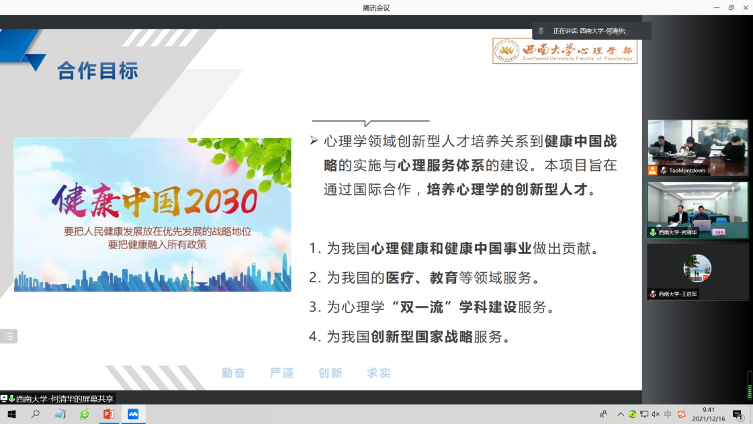This screenshot has height=424, width=753.
Task: Open the clock and date in taskbar
Action: click(710, 415)
